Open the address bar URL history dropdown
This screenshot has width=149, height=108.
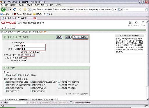(116, 10)
